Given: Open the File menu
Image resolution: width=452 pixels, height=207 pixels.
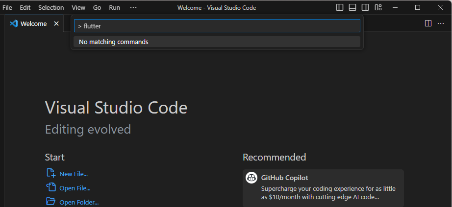Looking at the screenshot, I should tap(7, 8).
